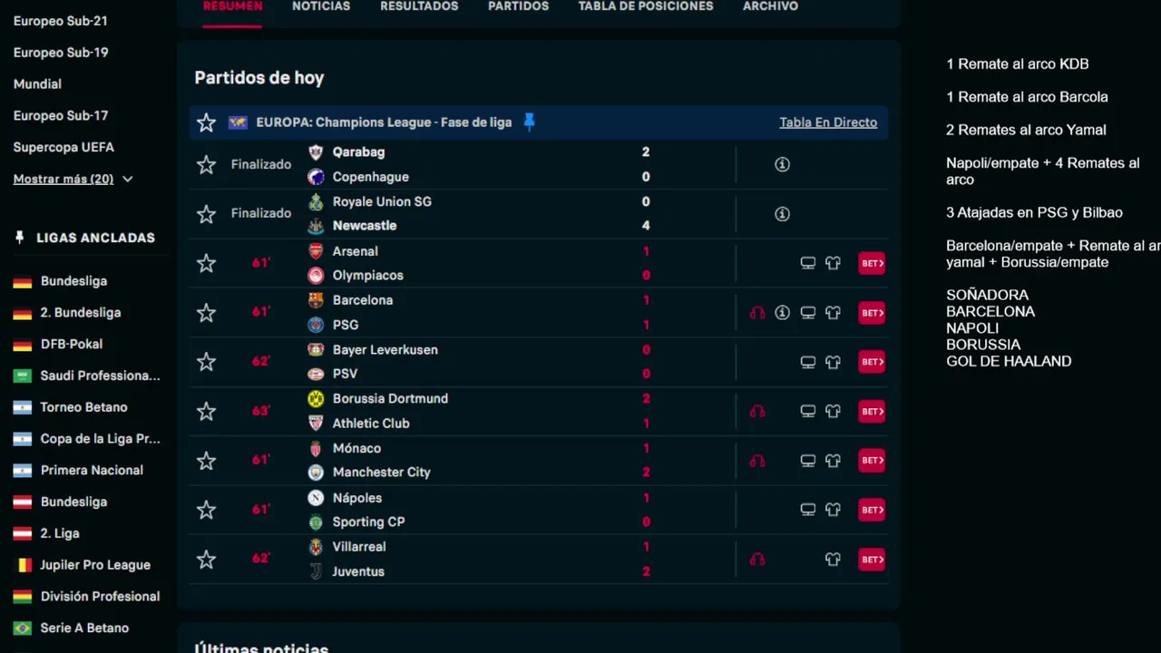This screenshot has width=1161, height=653.
Task: Open audio commentary for Barcelona vs PSG
Action: point(757,313)
